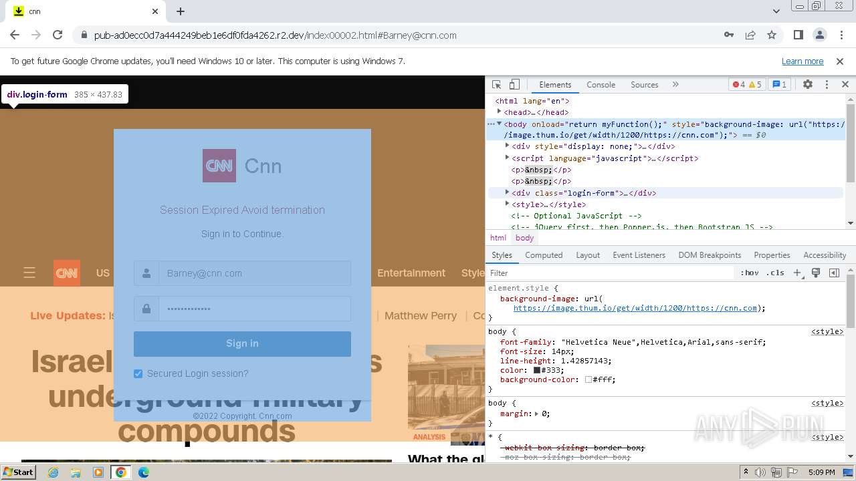Screen dimensions: 856x481
Task: Expand the div class login-form node
Action: (507, 193)
